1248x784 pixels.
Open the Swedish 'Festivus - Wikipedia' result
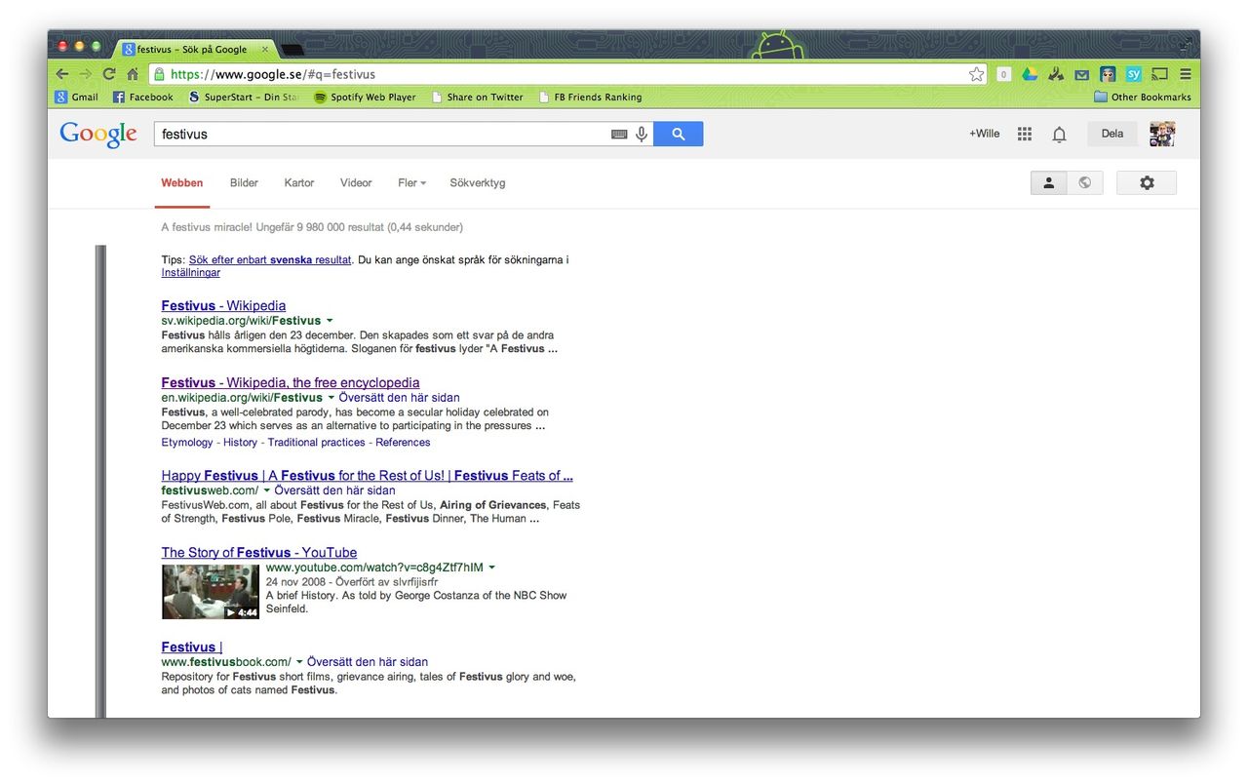click(x=223, y=305)
